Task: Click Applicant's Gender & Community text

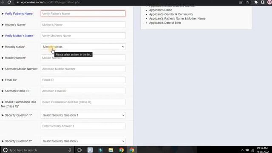Action: point(171,14)
